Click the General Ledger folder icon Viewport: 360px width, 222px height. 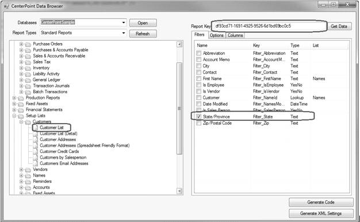(28, 80)
